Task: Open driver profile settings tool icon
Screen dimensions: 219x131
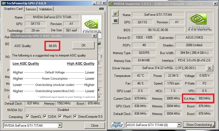Action: click(209, 68)
